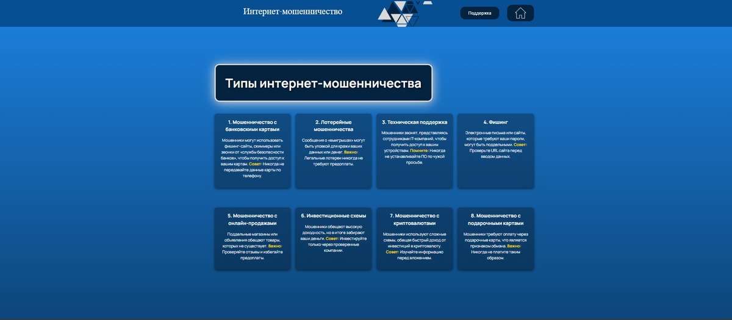732x320 pixels.
Task: Click the triangle mosaic logo in header
Action: click(x=404, y=13)
